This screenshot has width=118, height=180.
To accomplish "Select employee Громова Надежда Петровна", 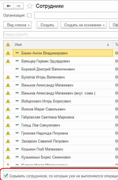I will click(x=45, y=133).
